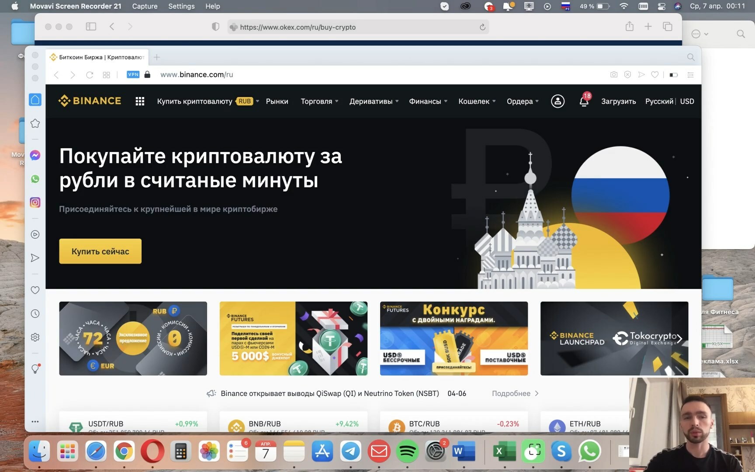Open RUB EUR zero commission banner
The image size is (755, 472).
point(133,338)
